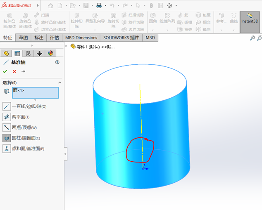Click the 边界切除 boundary cut tool
Image resolution: width=262 pixels, height=210 pixels.
(133, 30)
